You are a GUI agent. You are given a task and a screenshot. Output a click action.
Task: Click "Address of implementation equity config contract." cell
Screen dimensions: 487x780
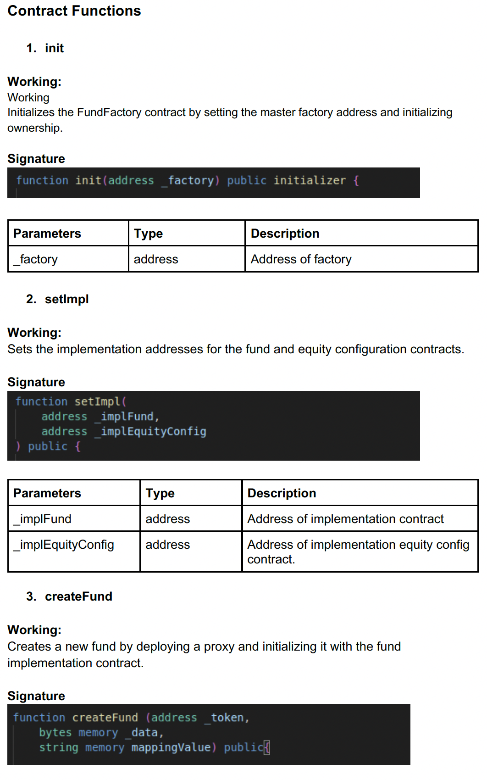358,552
